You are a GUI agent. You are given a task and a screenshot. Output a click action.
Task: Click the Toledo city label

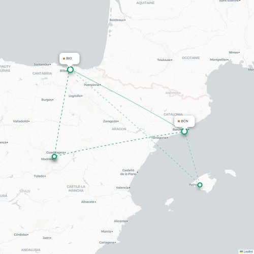[39, 176]
